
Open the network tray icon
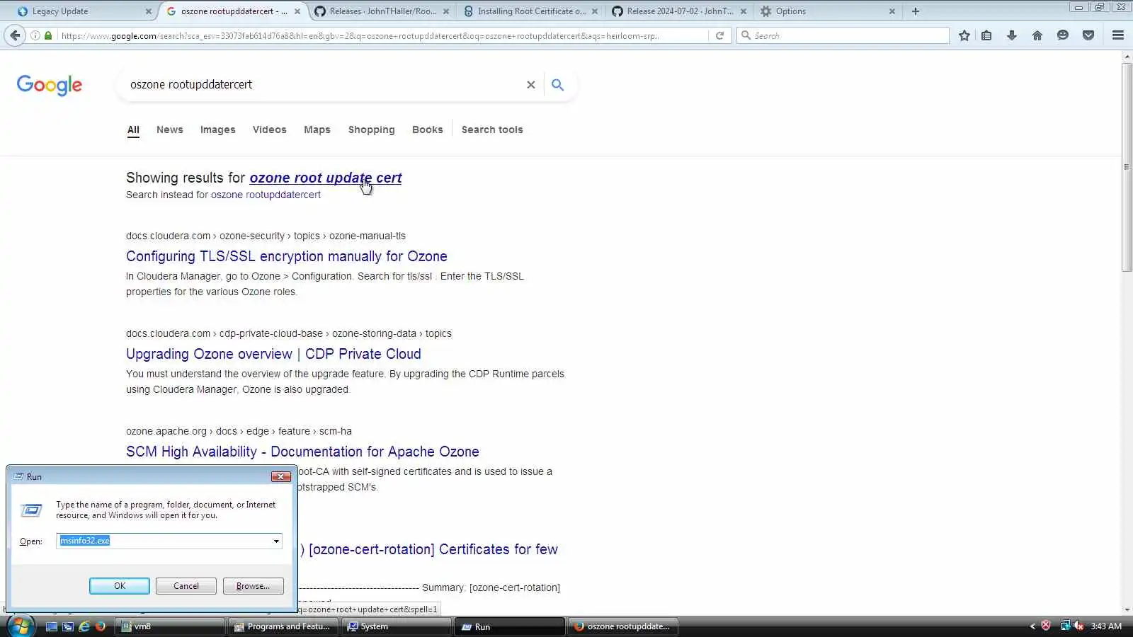[x=1065, y=626]
